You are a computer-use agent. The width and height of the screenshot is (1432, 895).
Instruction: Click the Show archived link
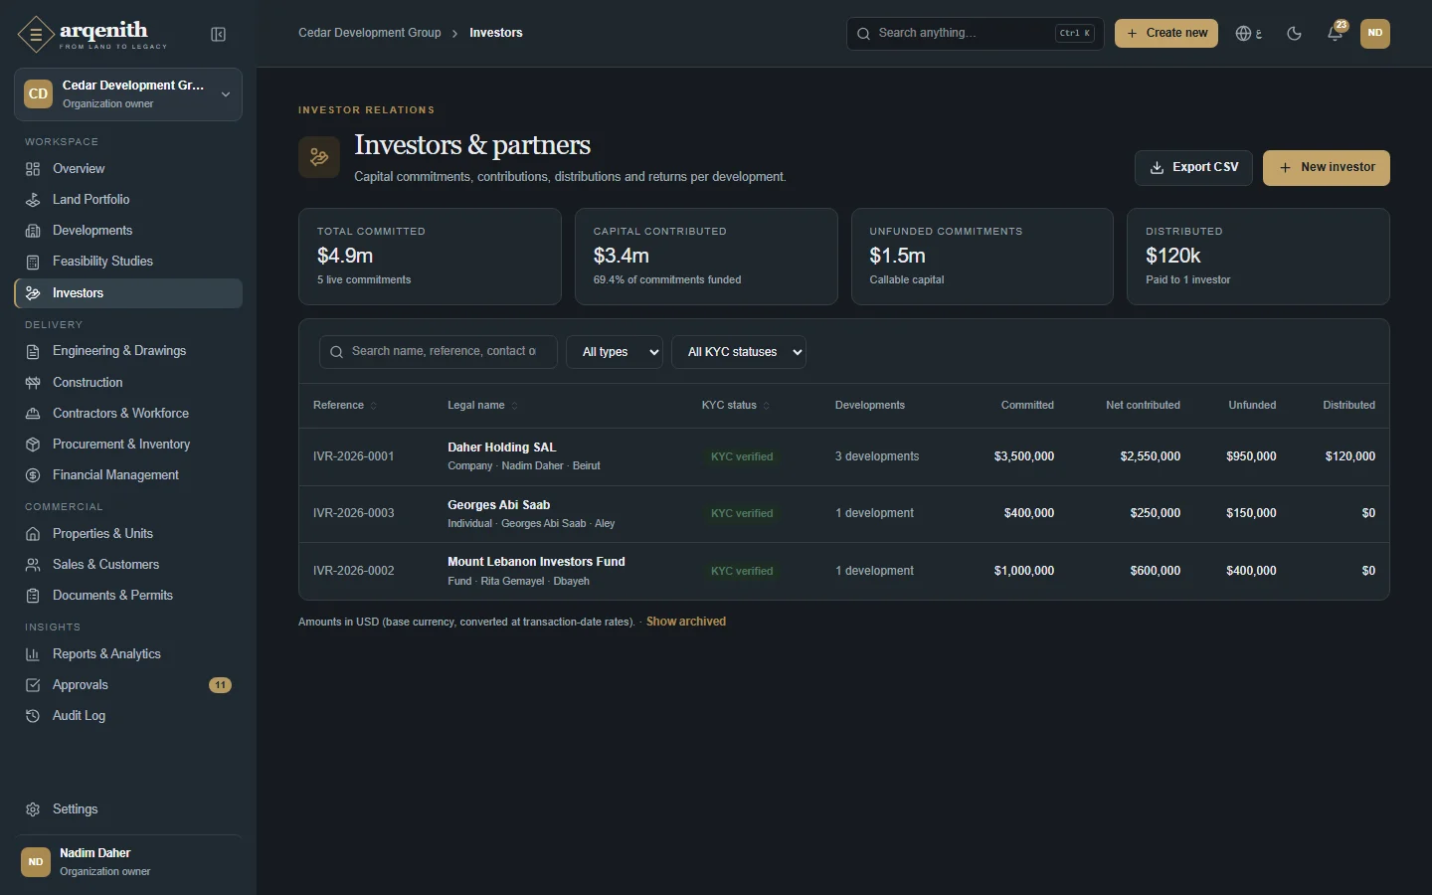click(x=686, y=622)
